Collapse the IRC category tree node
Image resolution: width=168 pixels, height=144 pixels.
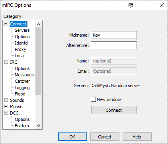coord(6,62)
